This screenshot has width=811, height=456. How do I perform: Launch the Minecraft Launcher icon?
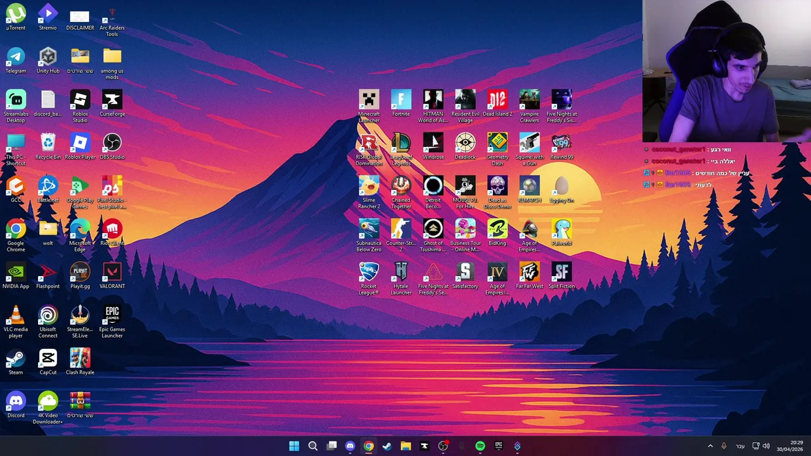[369, 106]
